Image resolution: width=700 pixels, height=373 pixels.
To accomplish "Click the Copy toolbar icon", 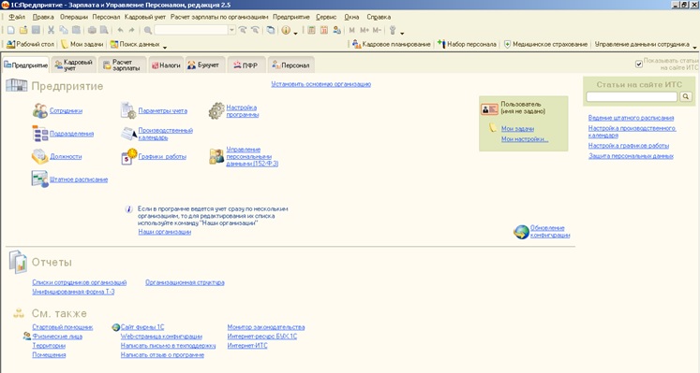I will (x=64, y=30).
